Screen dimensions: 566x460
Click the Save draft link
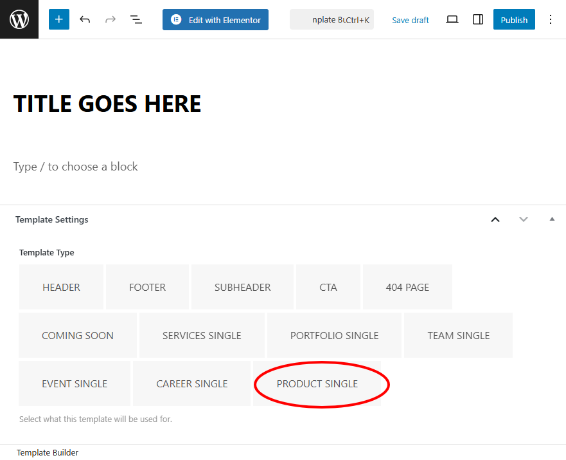coord(410,20)
